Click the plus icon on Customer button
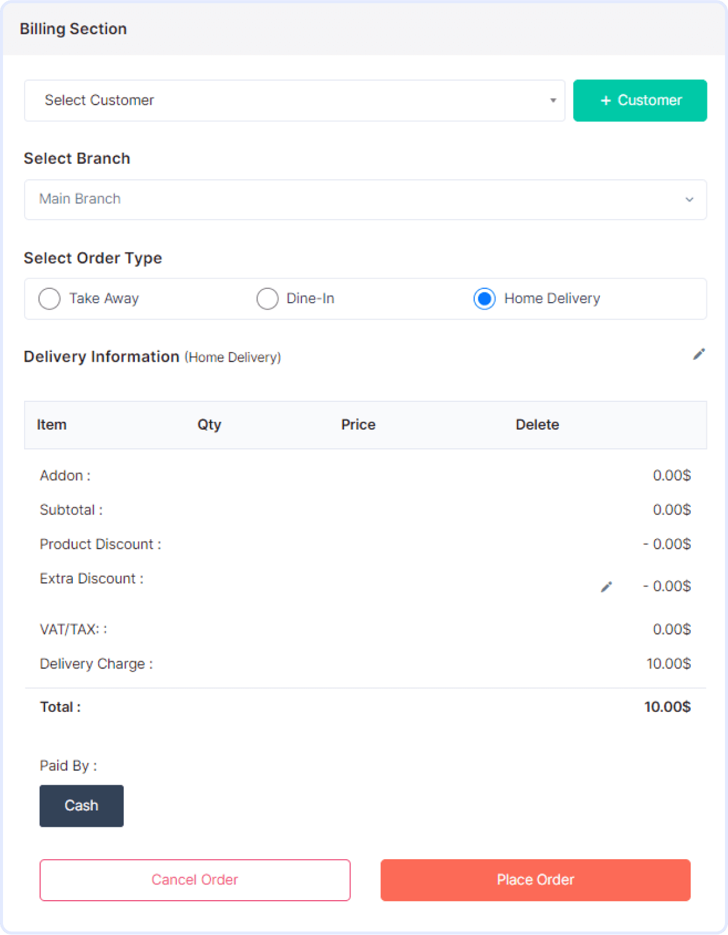728x935 pixels. (606, 100)
